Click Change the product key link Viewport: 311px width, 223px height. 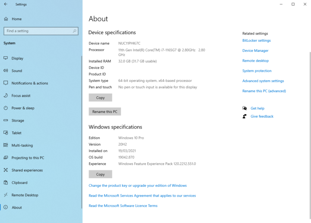coord(138,185)
